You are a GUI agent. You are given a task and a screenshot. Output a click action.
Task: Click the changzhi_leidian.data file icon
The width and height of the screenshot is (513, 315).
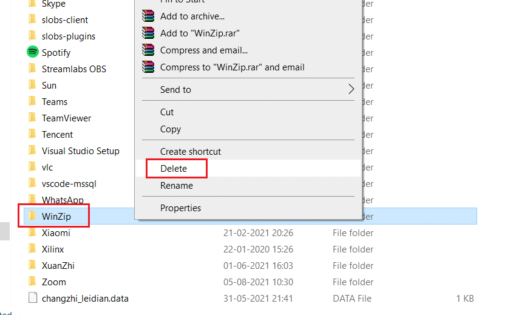coord(33,299)
